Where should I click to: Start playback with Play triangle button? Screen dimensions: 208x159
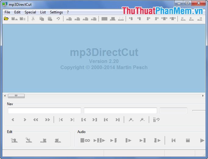click(202, 140)
